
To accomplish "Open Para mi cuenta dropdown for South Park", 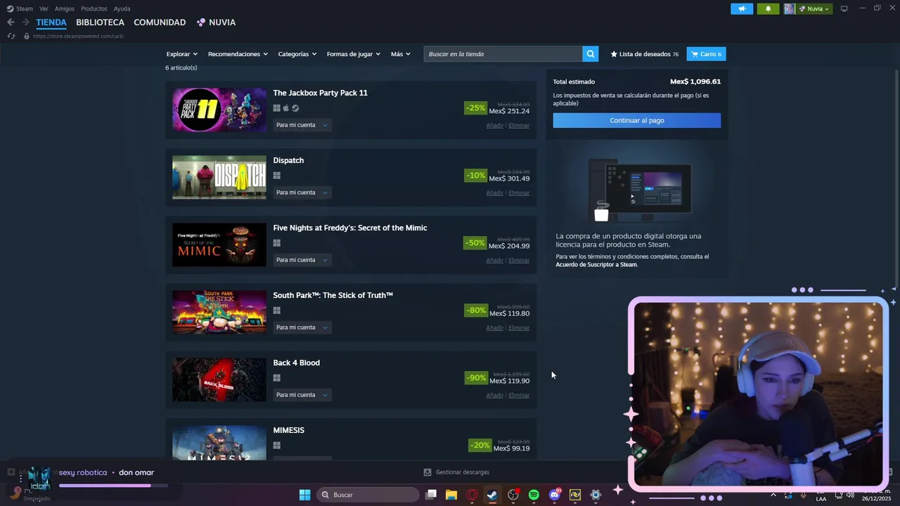I will coord(302,327).
